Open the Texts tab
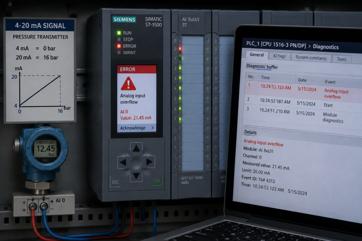 point(341,59)
